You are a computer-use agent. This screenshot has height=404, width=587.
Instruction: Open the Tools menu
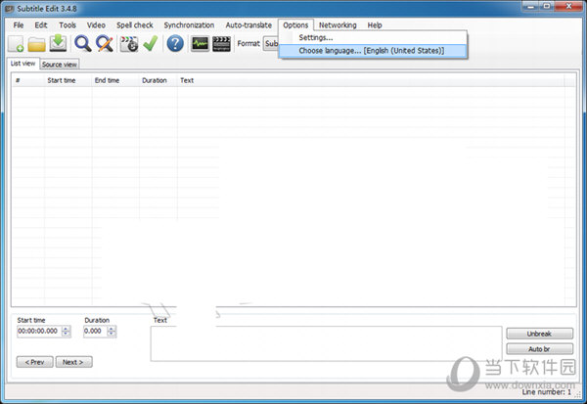point(68,25)
